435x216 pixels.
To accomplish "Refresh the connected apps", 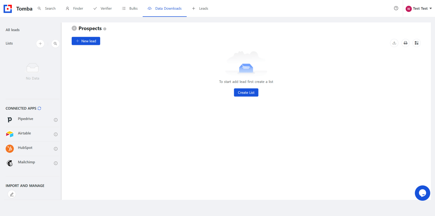I will coord(39,108).
